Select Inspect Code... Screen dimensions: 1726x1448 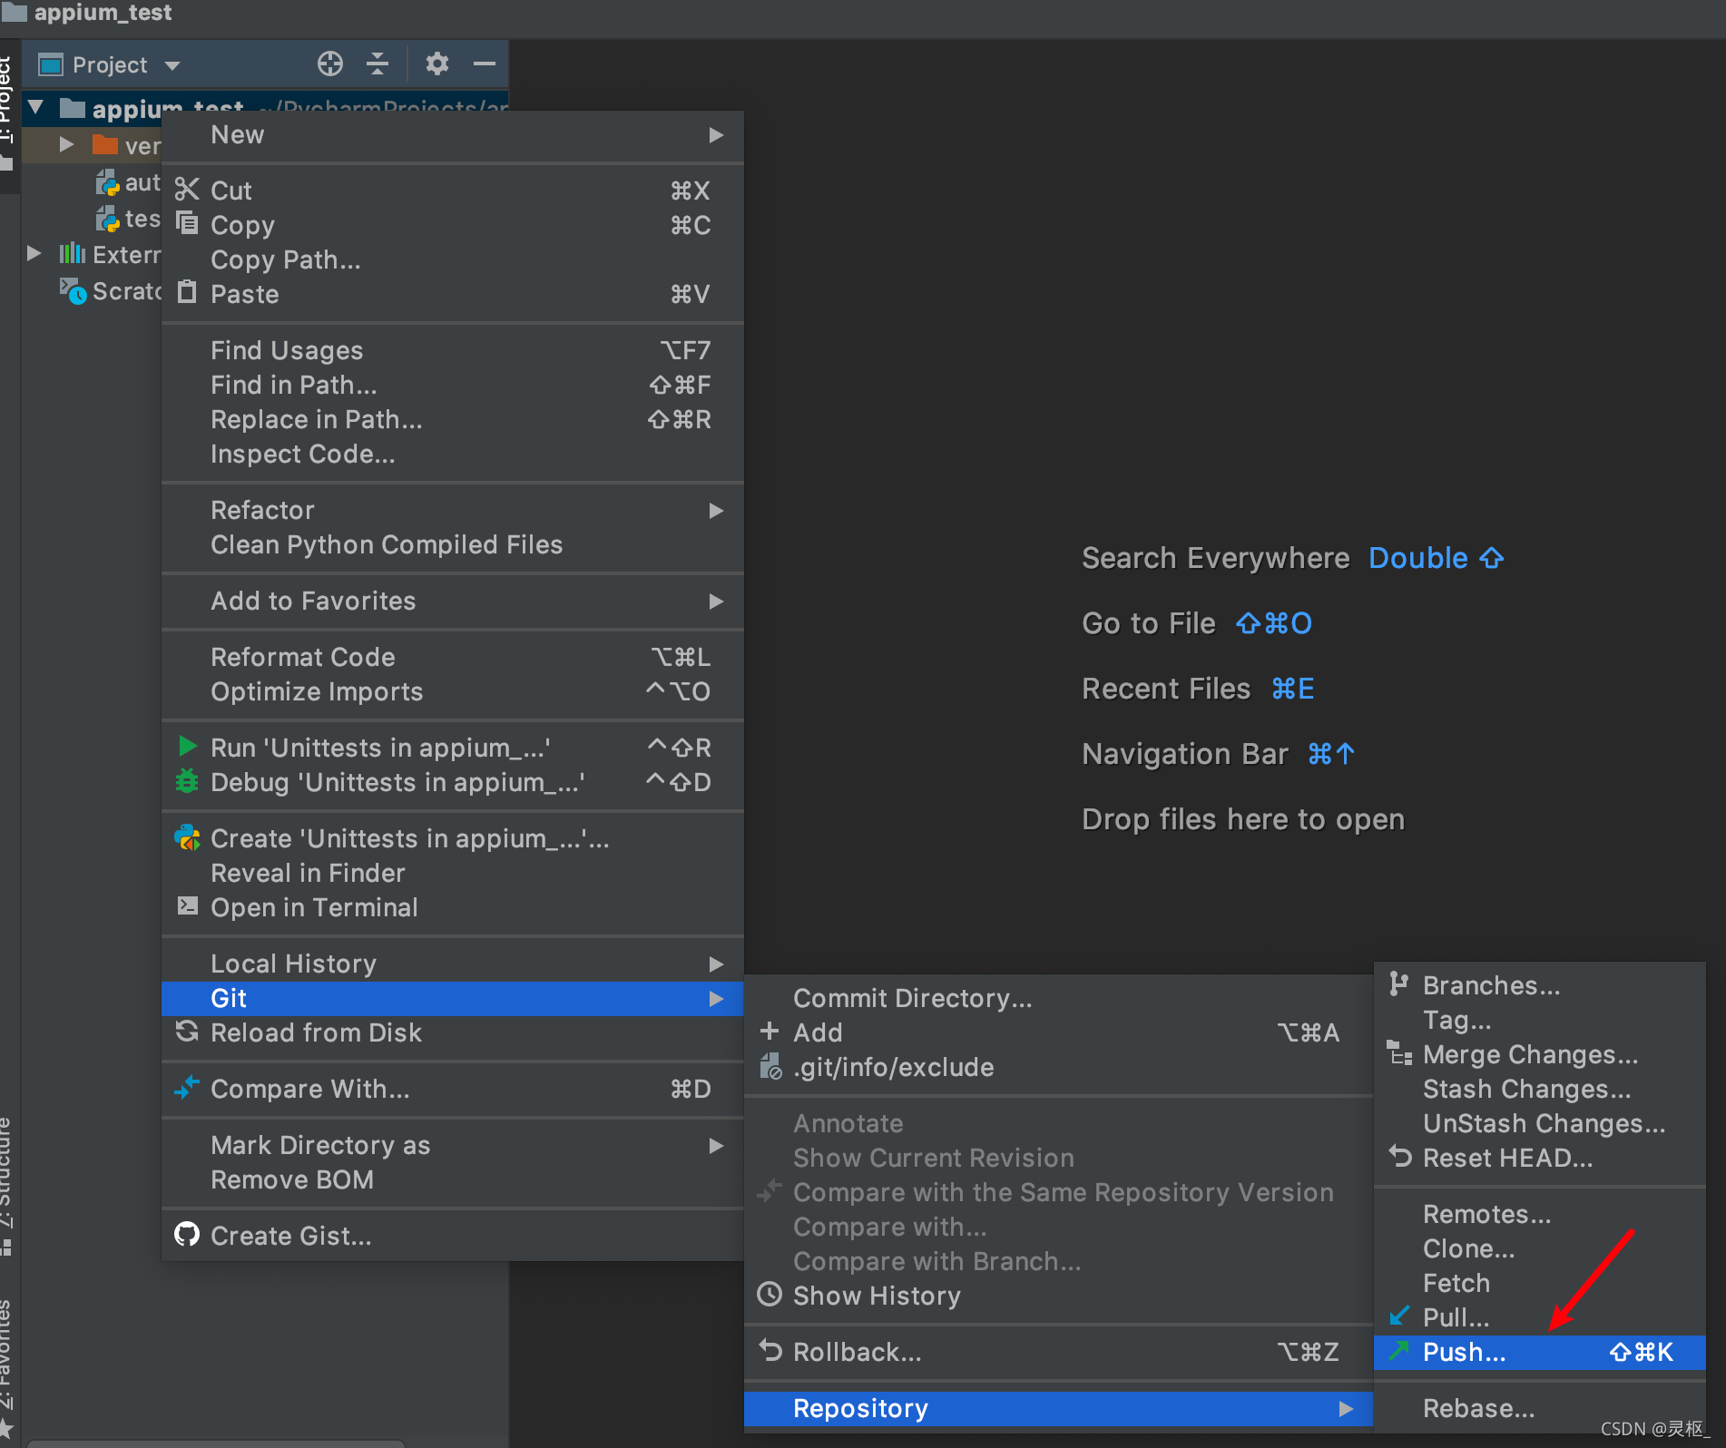click(x=453, y=454)
